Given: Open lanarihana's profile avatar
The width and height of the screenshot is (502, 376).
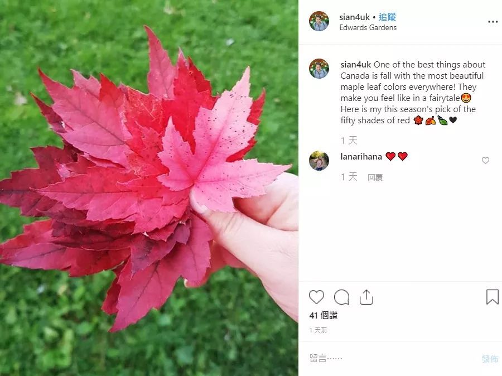Looking at the screenshot, I should point(319,161).
